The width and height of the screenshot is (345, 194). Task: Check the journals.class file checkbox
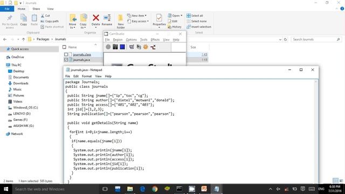pyautogui.click(x=66, y=54)
